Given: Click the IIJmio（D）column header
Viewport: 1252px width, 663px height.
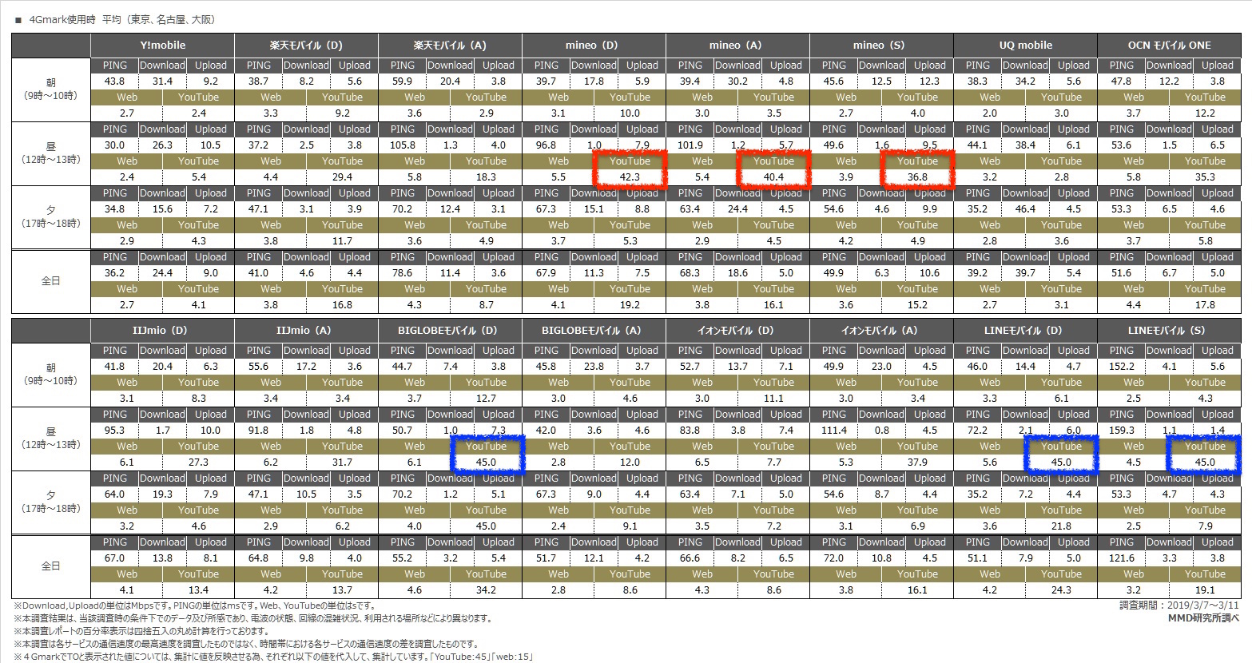Looking at the screenshot, I should click(x=162, y=331).
